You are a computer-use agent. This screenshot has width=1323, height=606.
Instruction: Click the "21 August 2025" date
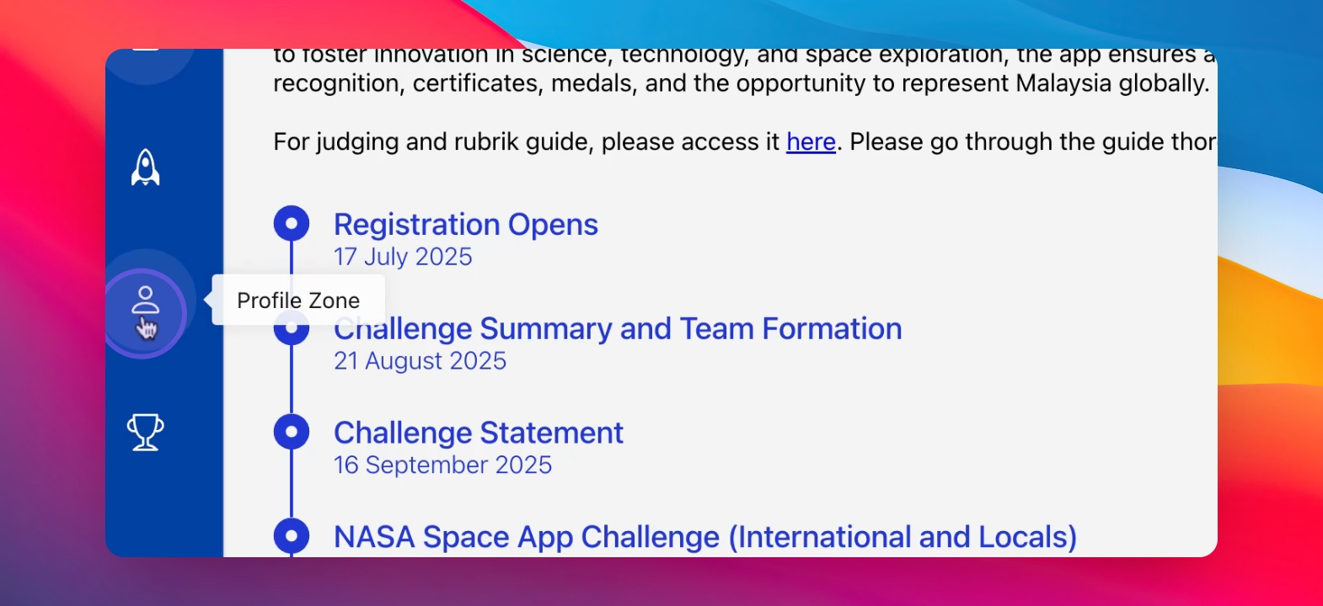coord(420,361)
